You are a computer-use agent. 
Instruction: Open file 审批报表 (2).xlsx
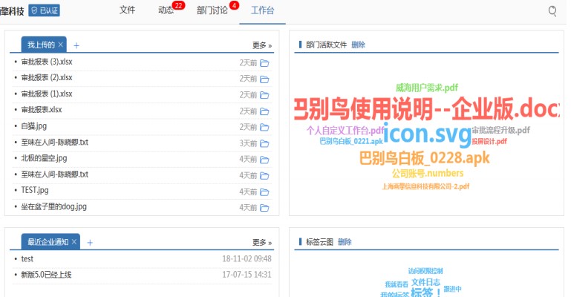(47, 77)
